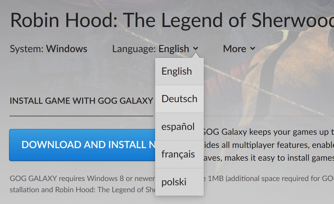Click the System: Windows label
334x204 pixels.
click(49, 49)
